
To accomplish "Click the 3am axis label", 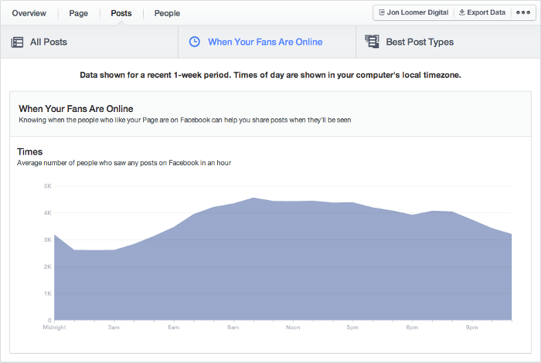I will pos(114,327).
